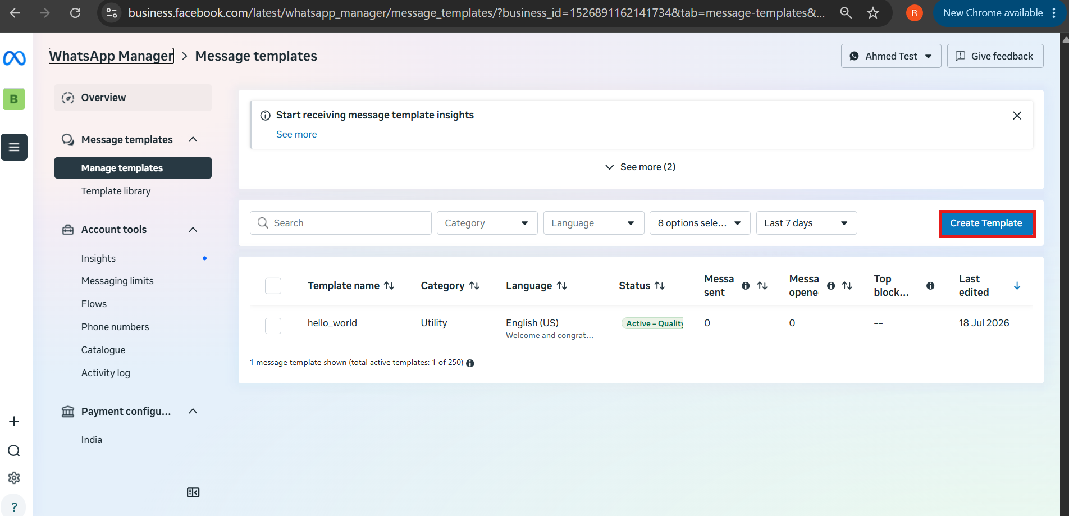
Task: Sort by Last edited arrow icon
Action: (x=1017, y=286)
